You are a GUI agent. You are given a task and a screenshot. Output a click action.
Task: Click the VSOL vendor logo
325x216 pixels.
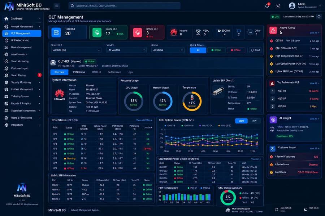pyautogui.click(x=198, y=32)
